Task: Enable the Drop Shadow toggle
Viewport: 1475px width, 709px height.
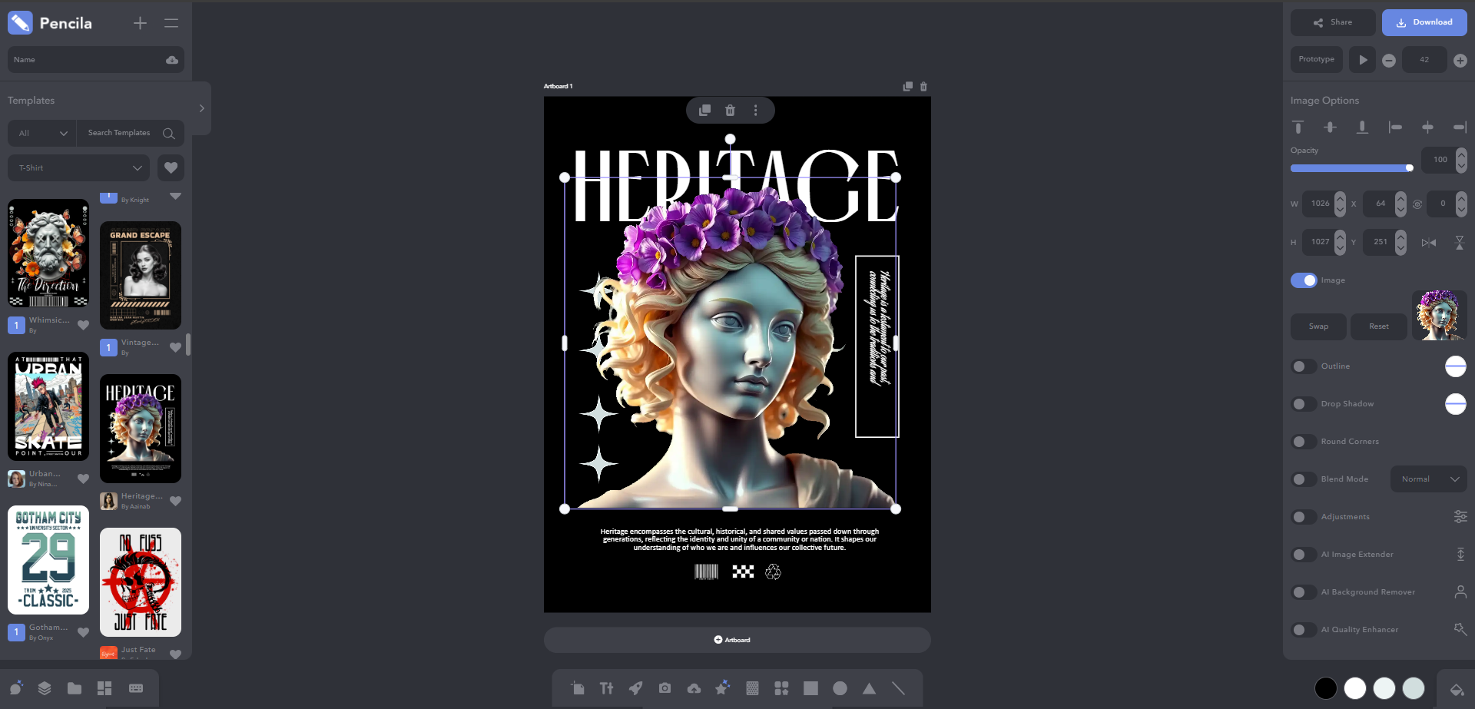Action: tap(1304, 404)
